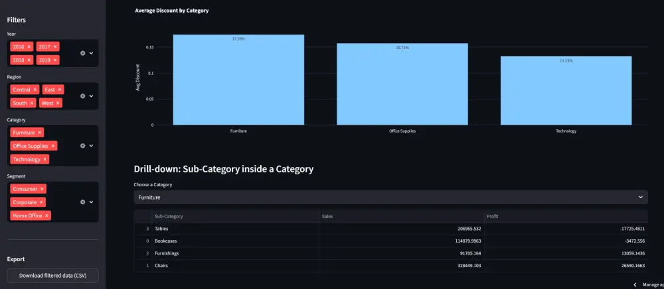Select sales value 91705.164
The height and width of the screenshot is (289, 664).
[x=402, y=253]
